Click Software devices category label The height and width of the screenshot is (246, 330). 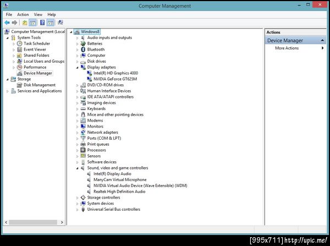point(102,162)
